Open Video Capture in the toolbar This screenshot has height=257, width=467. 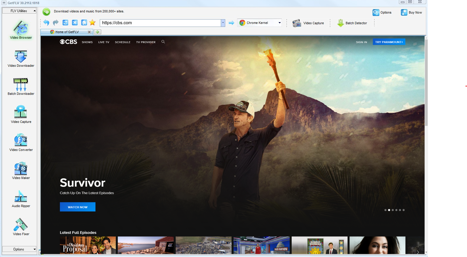(x=308, y=23)
